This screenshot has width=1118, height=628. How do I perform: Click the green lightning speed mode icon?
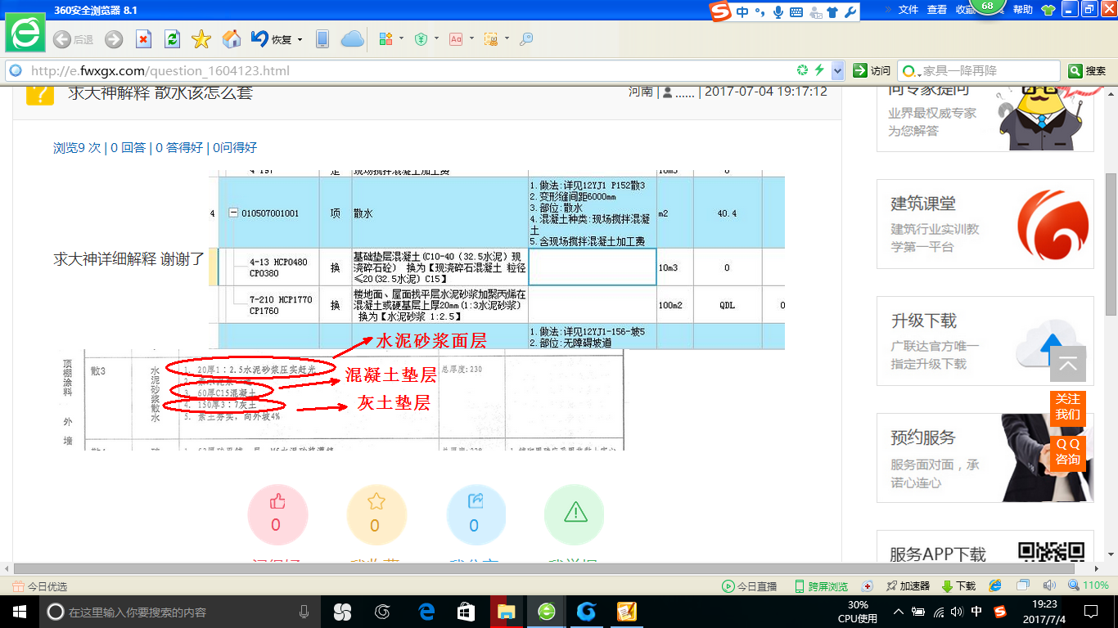pos(818,71)
